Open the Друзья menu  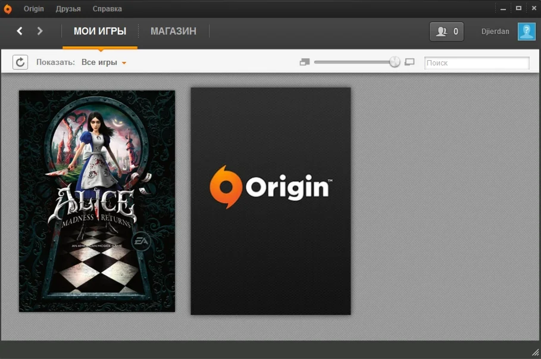[x=68, y=8]
